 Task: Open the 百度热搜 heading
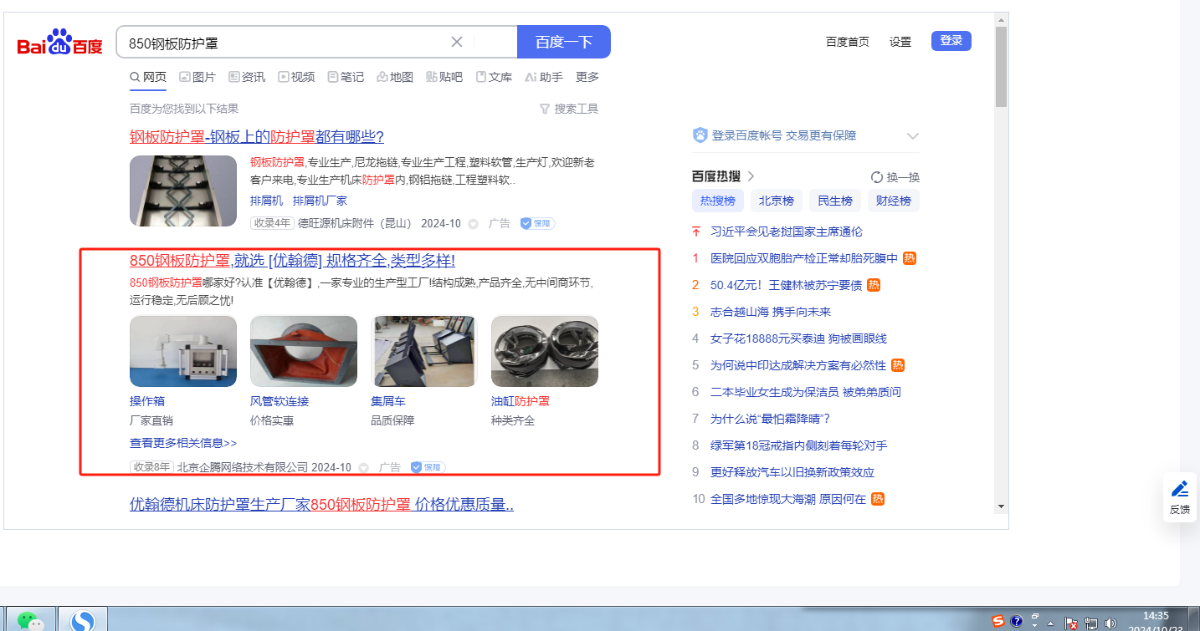tap(723, 176)
